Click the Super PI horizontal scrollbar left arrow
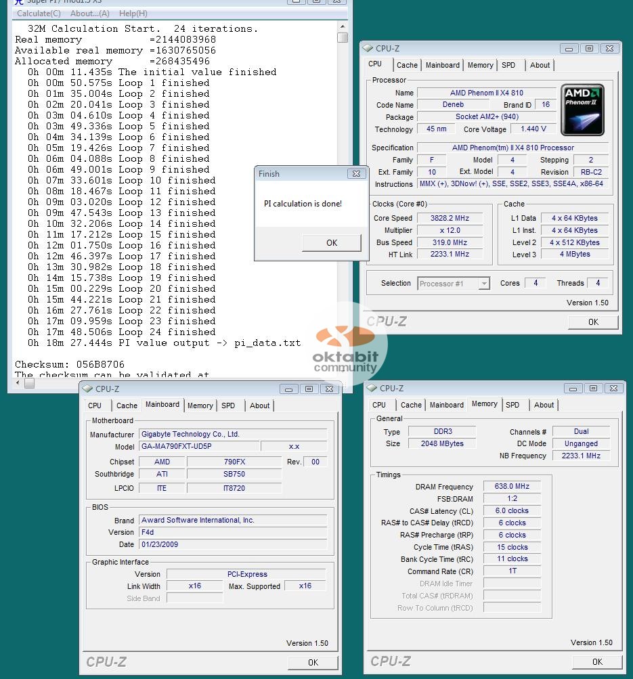 point(18,382)
